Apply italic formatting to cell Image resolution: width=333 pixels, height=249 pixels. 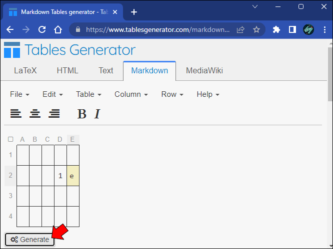coord(97,114)
